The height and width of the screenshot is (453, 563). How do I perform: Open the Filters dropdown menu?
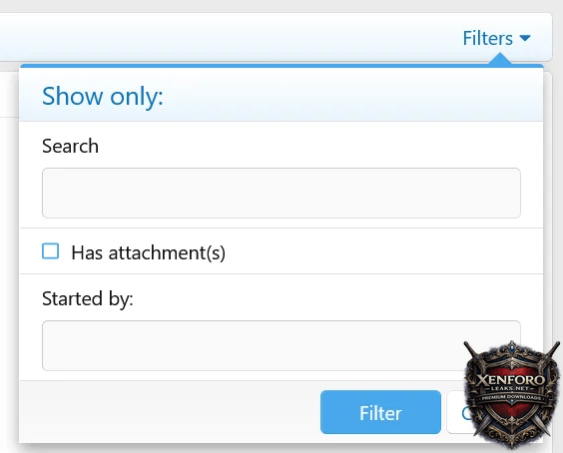(x=496, y=38)
